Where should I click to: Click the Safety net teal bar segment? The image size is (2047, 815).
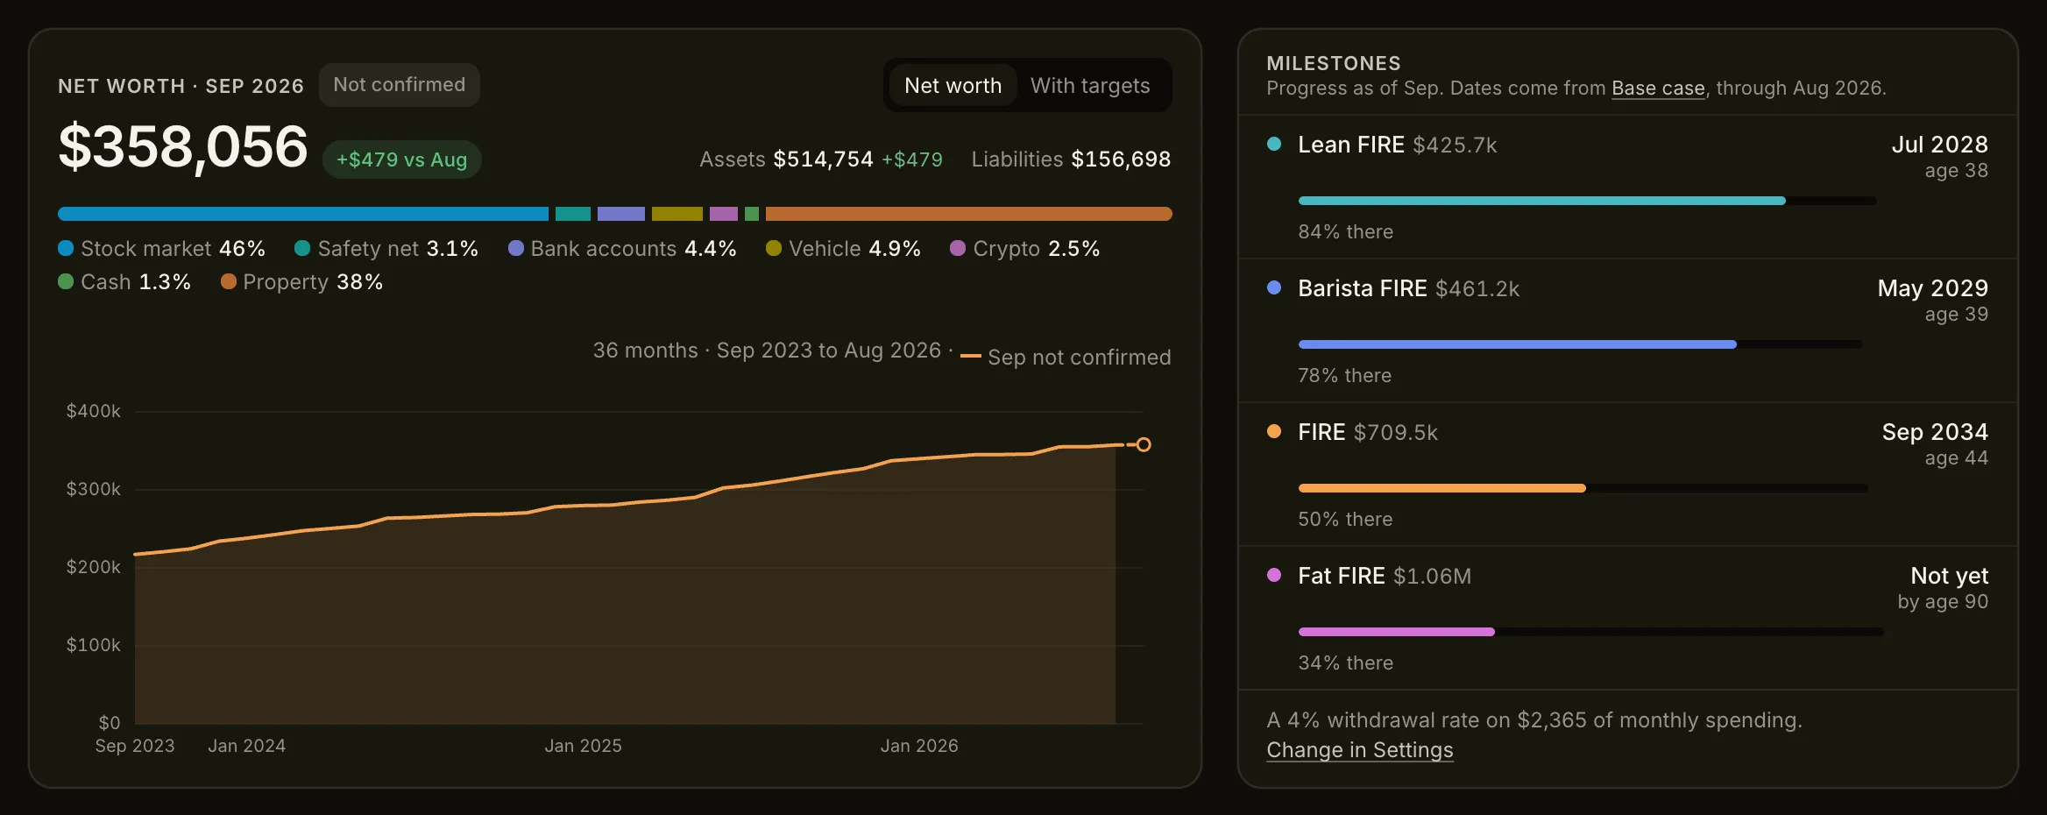click(x=573, y=214)
